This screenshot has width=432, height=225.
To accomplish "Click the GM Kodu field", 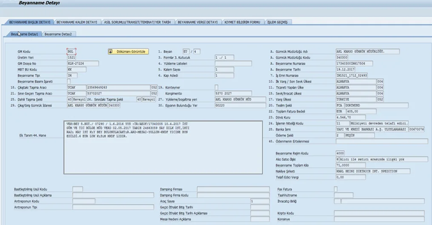I will pos(72,52).
